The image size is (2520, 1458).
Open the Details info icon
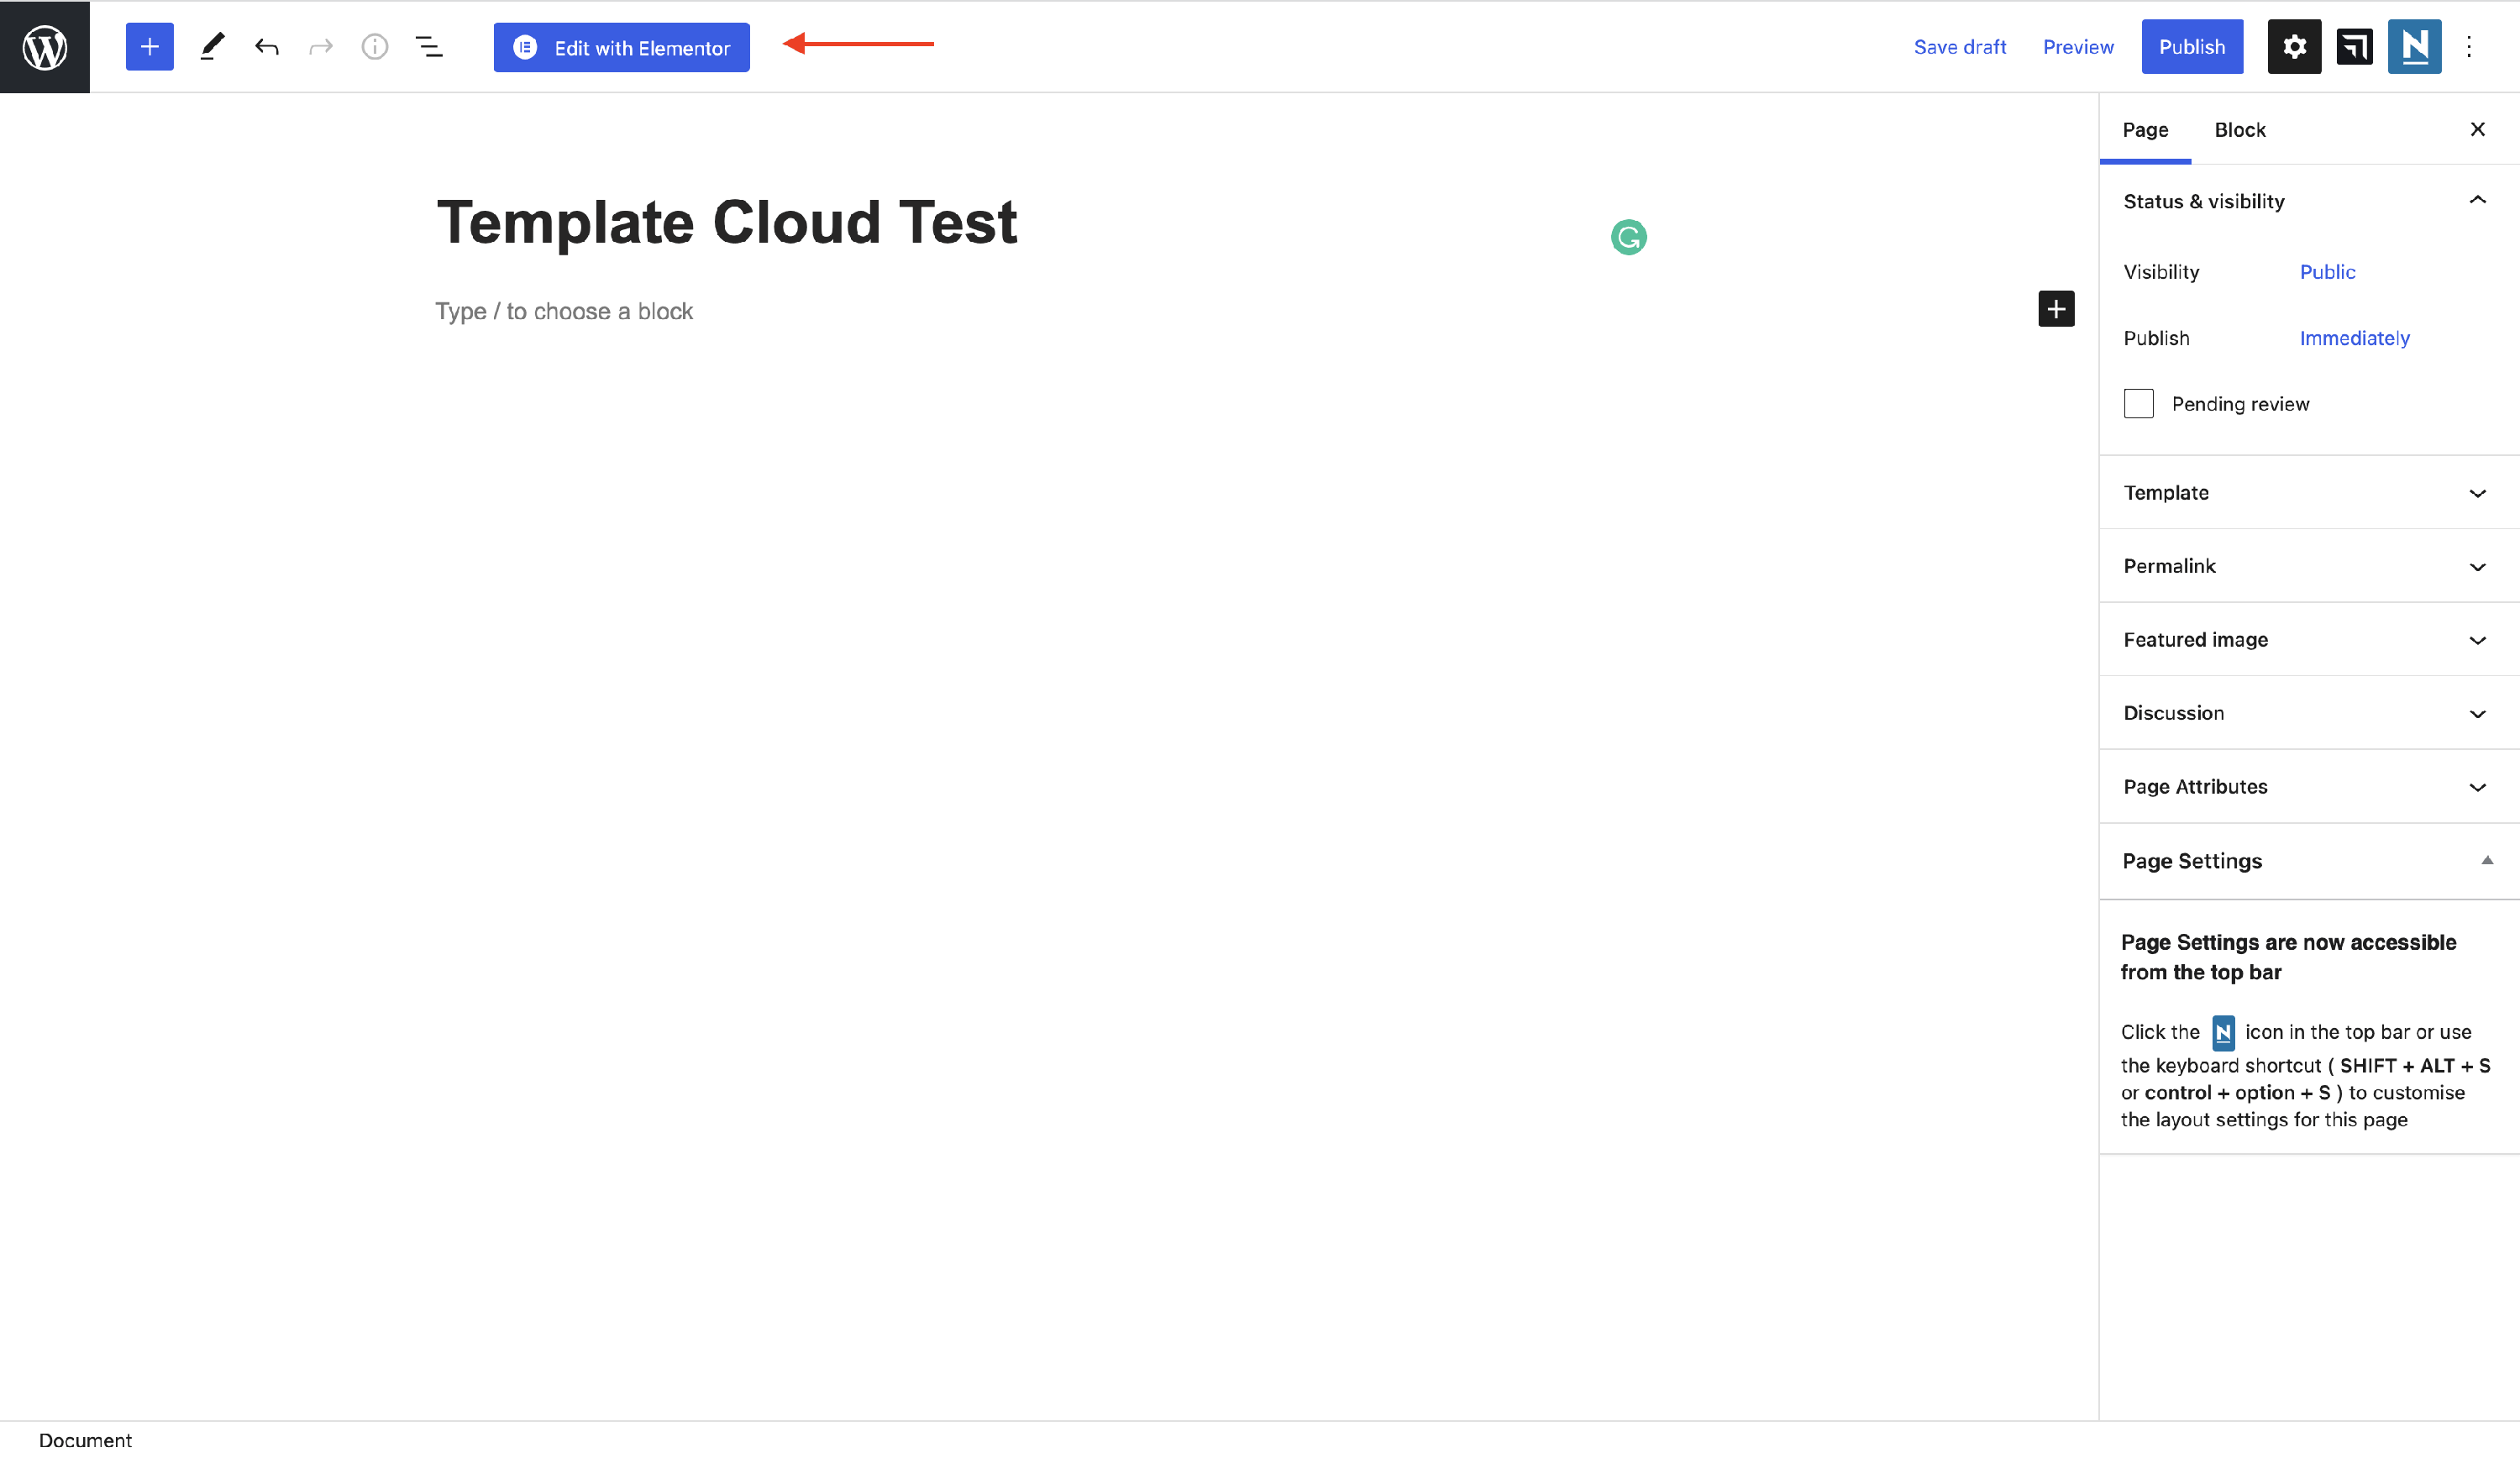tap(374, 47)
